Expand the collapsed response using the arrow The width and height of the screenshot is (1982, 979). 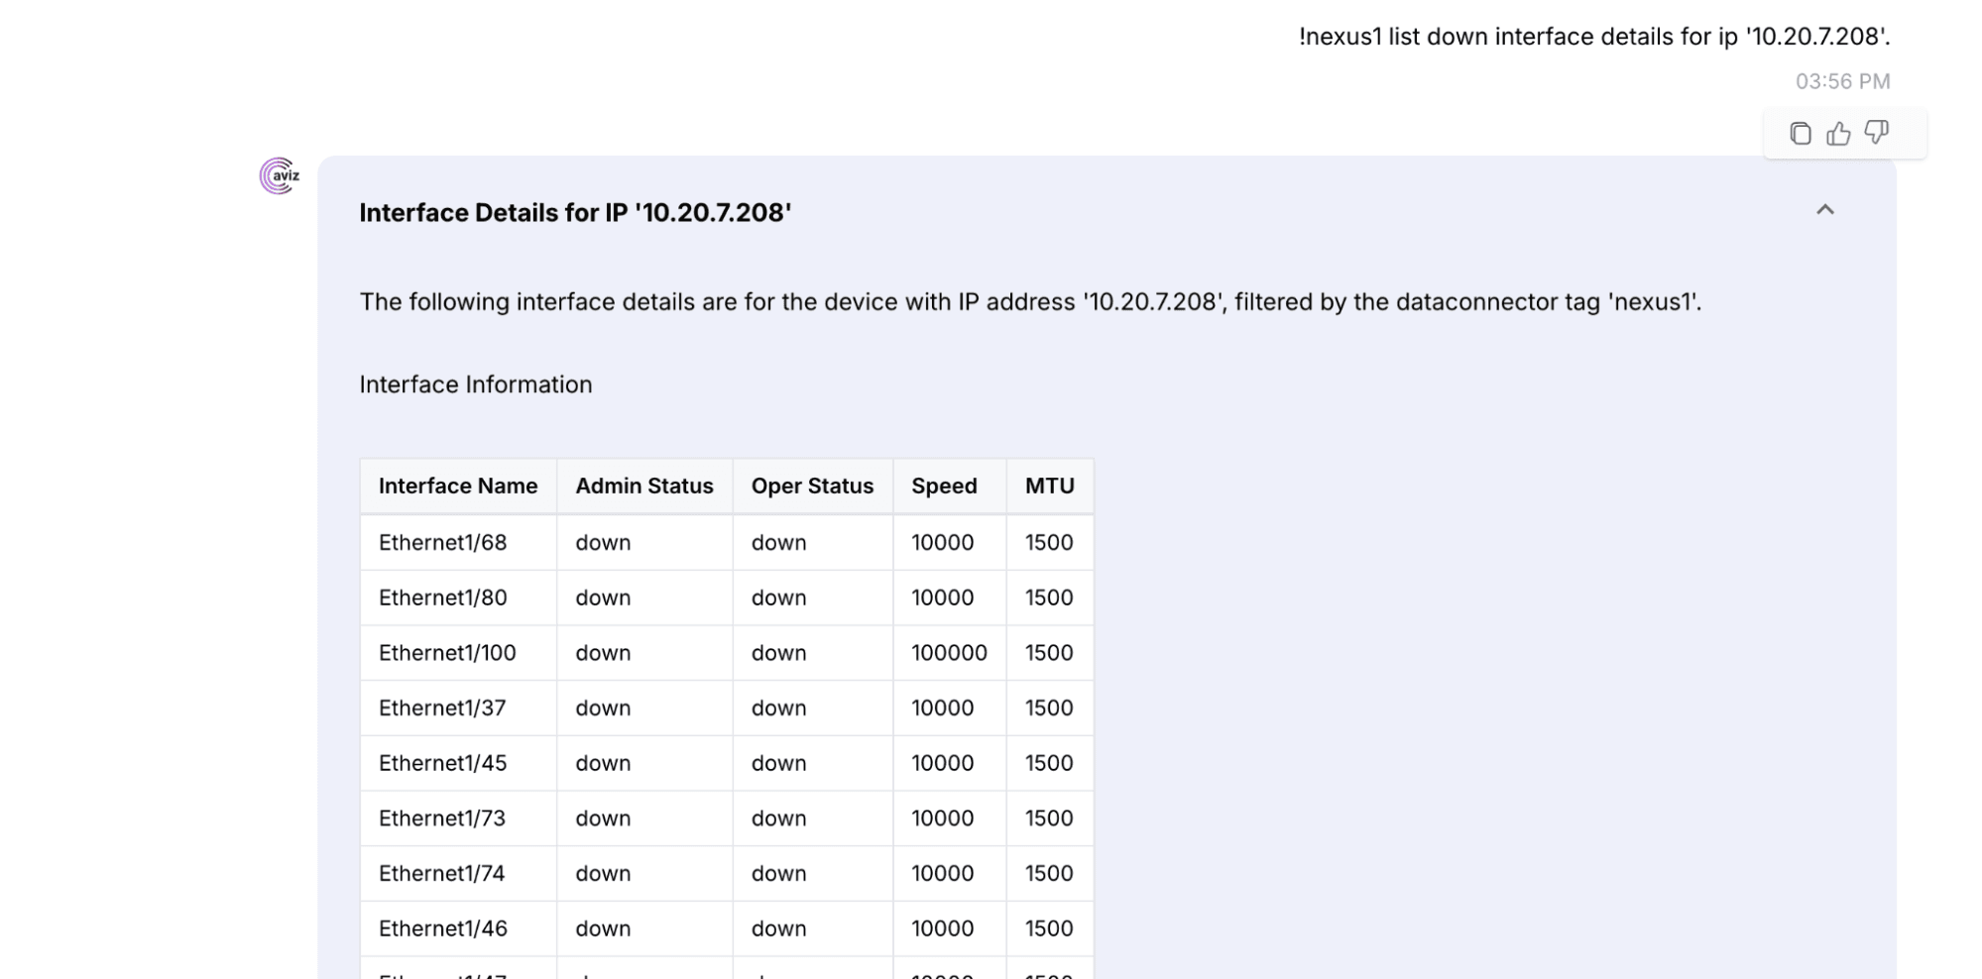pos(1825,211)
